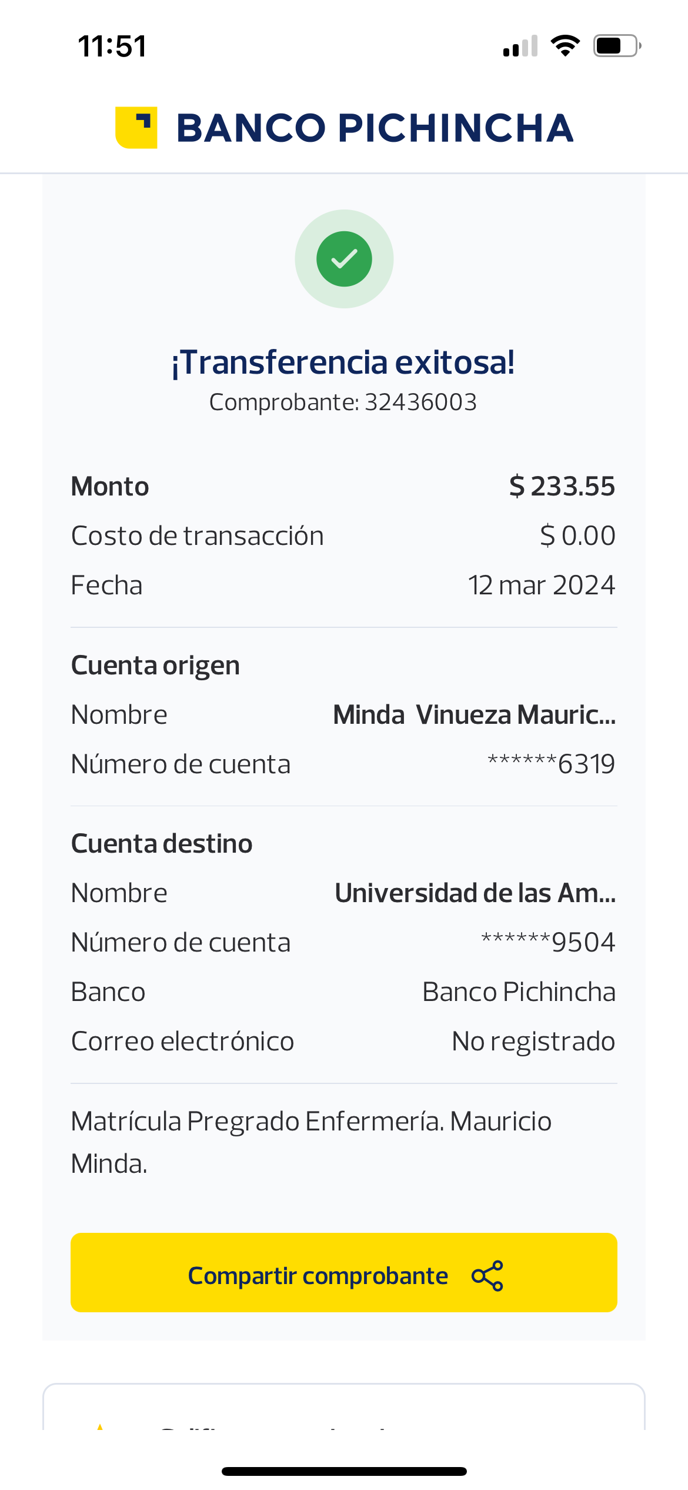
Task: Select the transfer amount $ 233.55
Action: click(562, 487)
